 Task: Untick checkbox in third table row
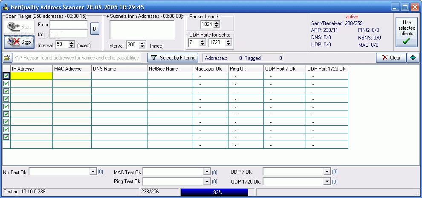pos(6,91)
